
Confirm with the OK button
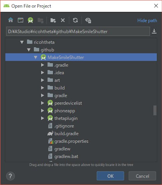click(x=110, y=176)
